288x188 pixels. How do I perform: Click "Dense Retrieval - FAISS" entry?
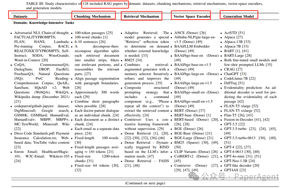click(147, 163)
